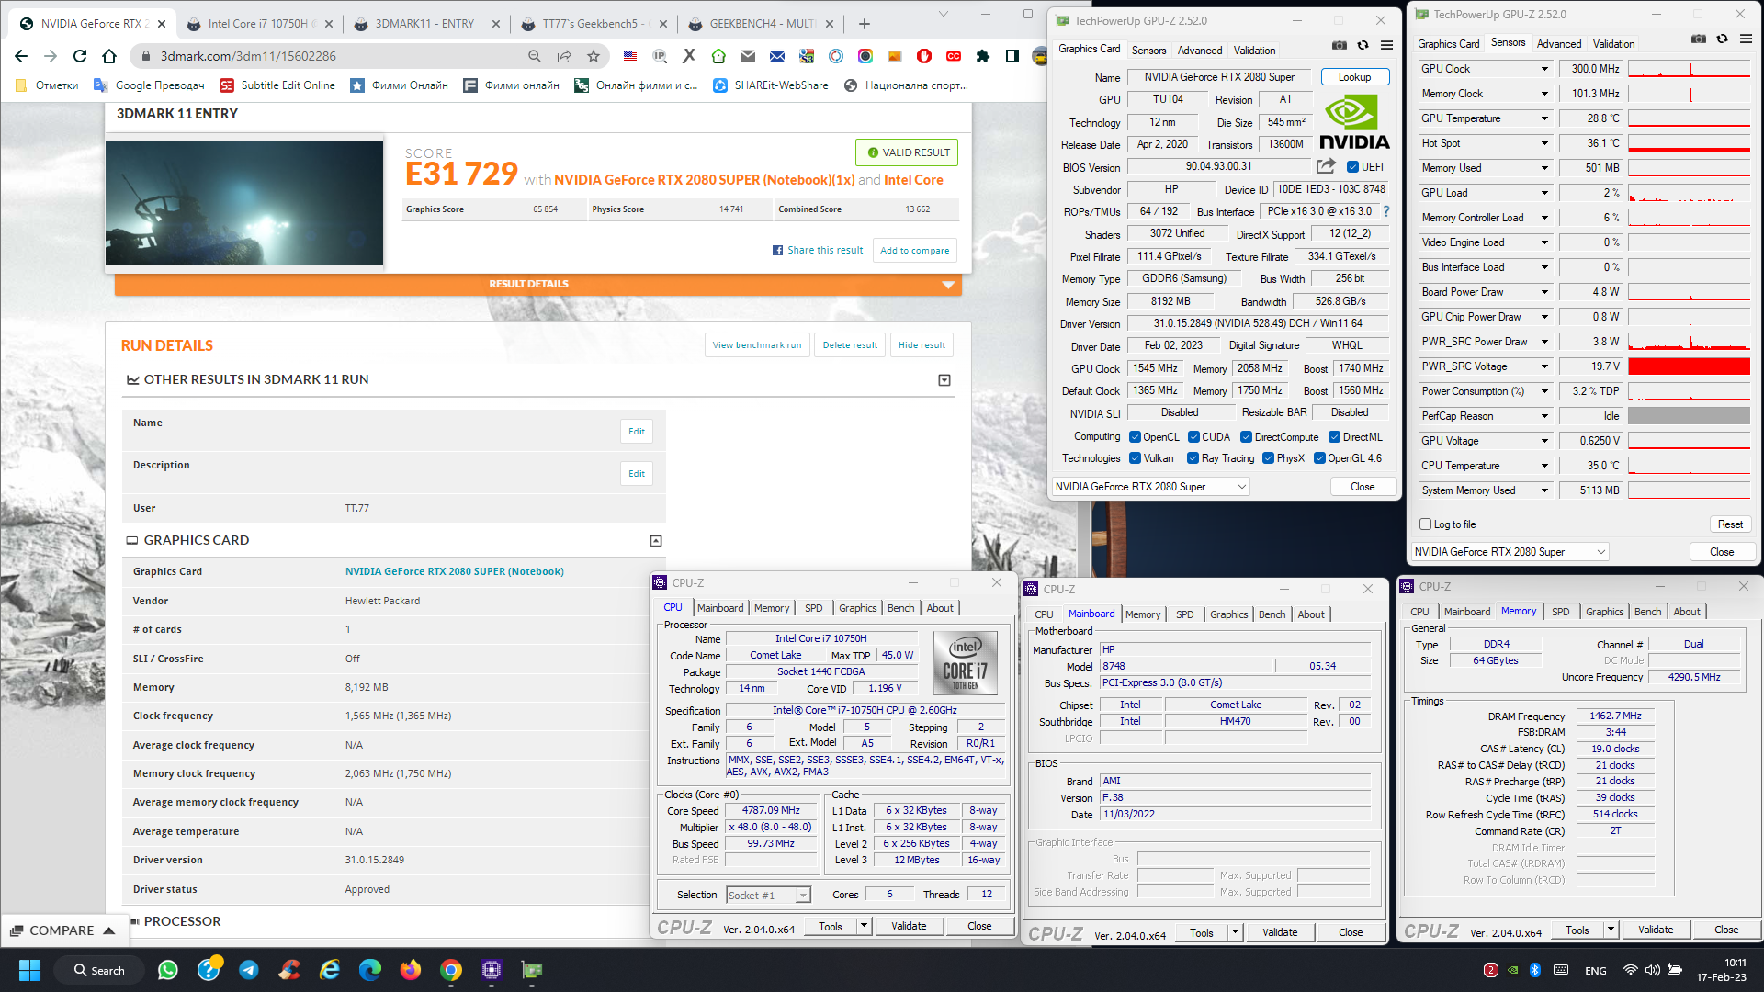
Task: Switch to the Intel Core i7 10750H browser tab
Action: pos(261,24)
